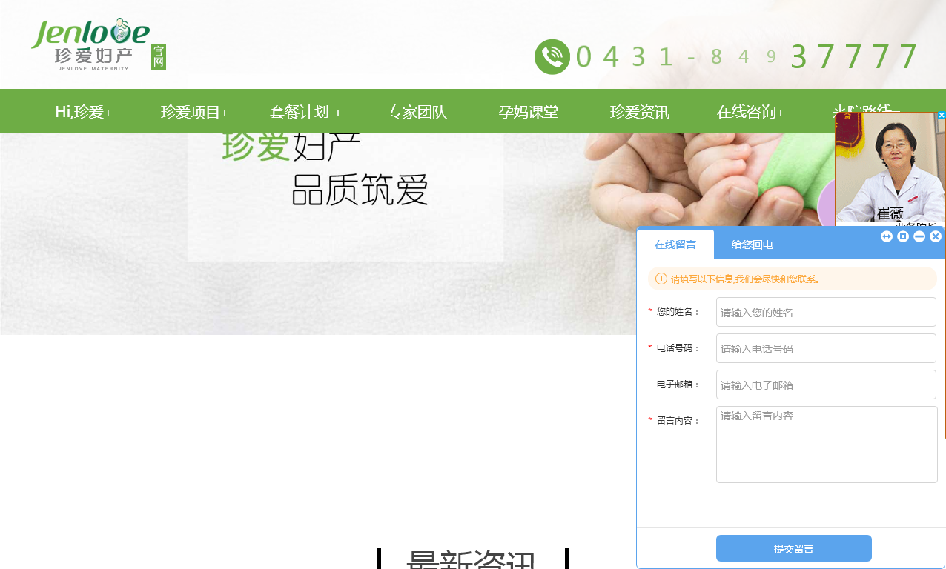
Task: Click the double-arrow icon in chat window header
Action: tap(887, 236)
